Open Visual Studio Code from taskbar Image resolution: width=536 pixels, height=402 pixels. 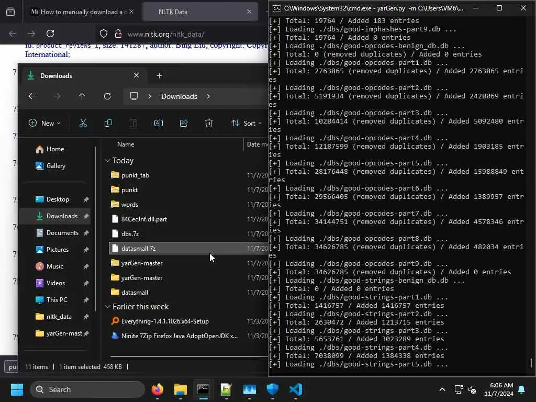(x=296, y=389)
